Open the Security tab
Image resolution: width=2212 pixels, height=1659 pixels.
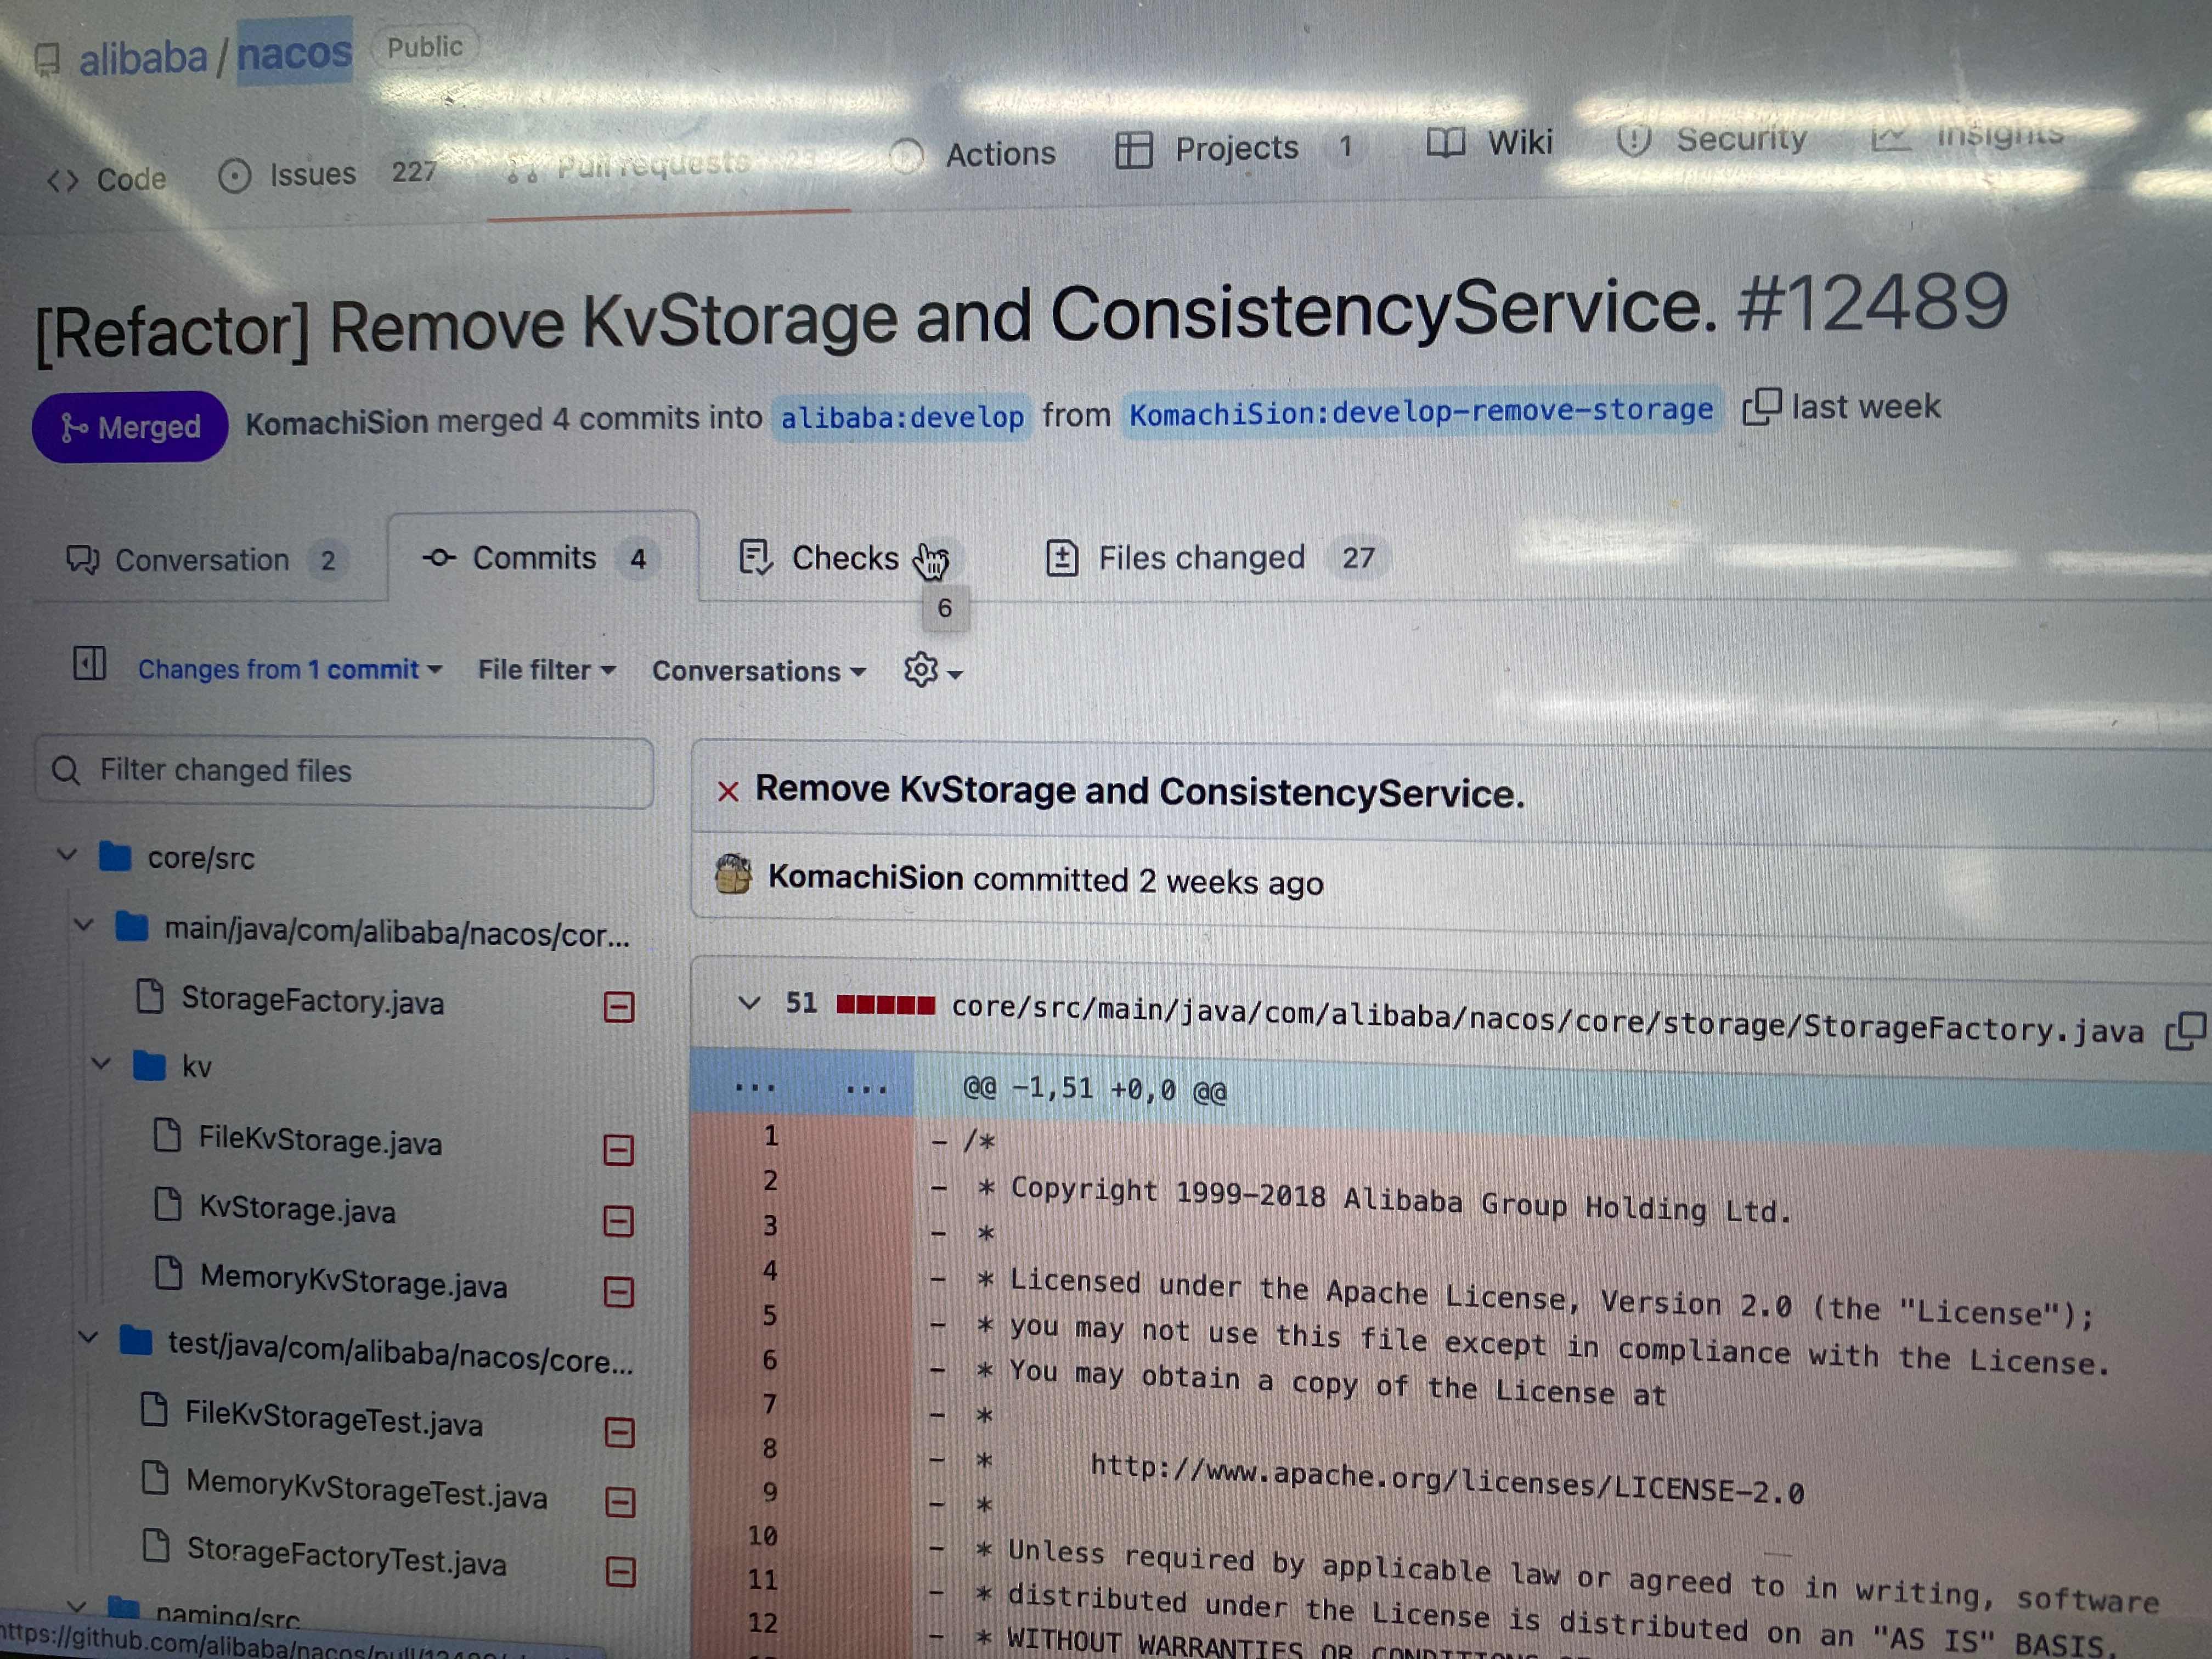pos(1712,139)
